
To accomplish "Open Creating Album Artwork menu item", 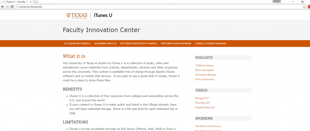I will click(176, 43).
